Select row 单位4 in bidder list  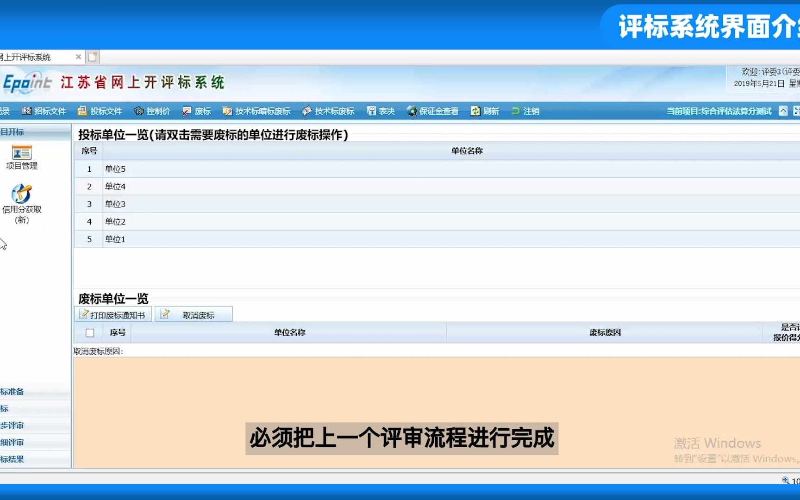click(x=437, y=187)
